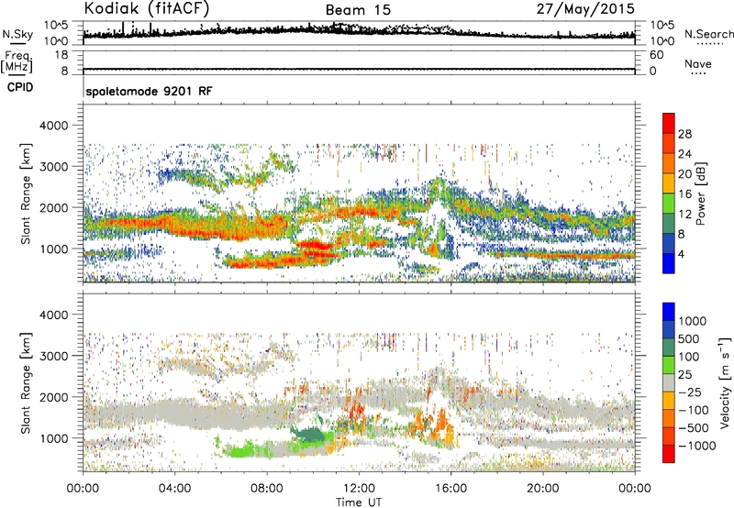Click "Slant Range [km]" label of power panel
Image resolution: width=734 pixels, height=508 pixels.
(x=26, y=193)
